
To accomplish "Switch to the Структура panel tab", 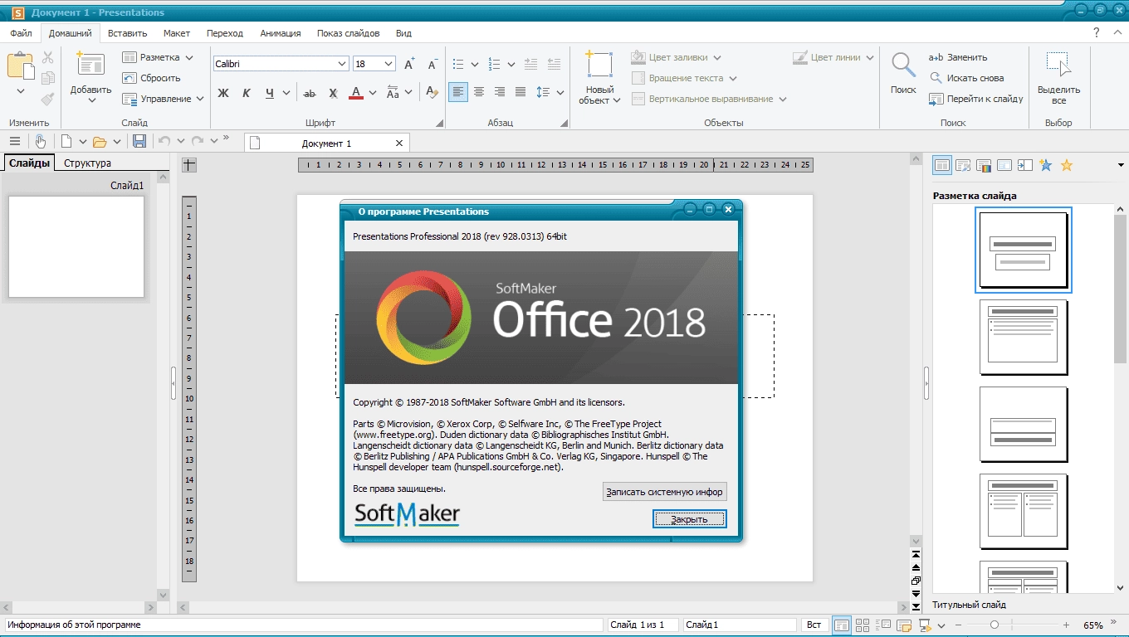I will (87, 163).
